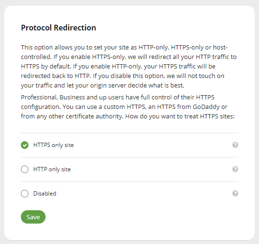
Task: Click "certificate authority" phrase in description
Action: pyautogui.click(x=95, y=116)
